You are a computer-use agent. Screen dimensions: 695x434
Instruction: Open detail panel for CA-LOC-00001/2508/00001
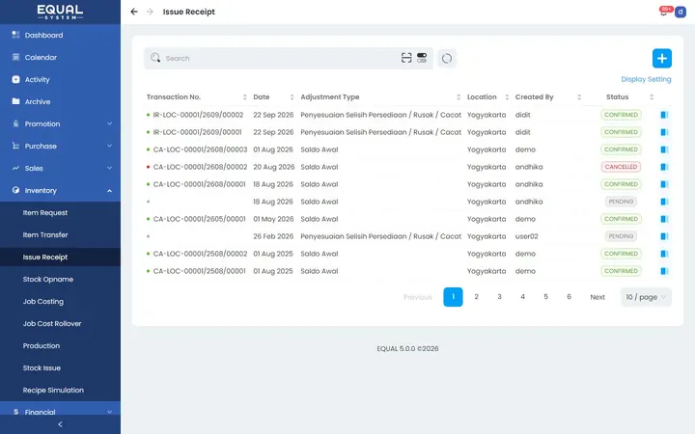[x=664, y=271]
